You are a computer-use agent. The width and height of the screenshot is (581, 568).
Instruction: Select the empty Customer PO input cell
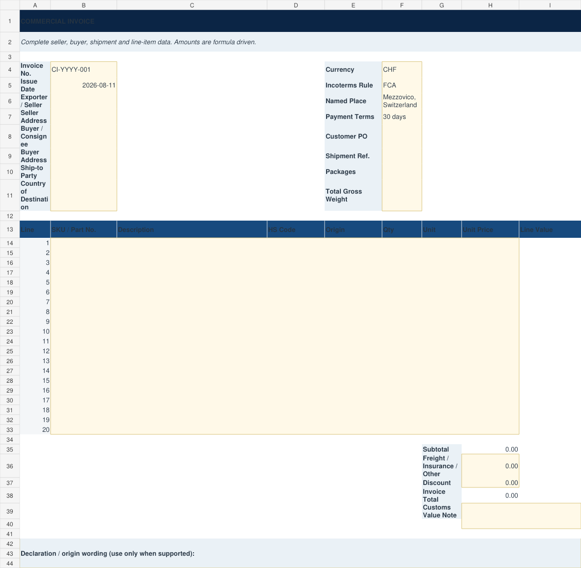(x=402, y=137)
